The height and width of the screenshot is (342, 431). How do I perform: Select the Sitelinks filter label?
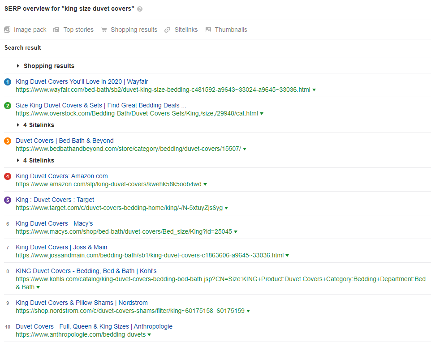pos(186,30)
